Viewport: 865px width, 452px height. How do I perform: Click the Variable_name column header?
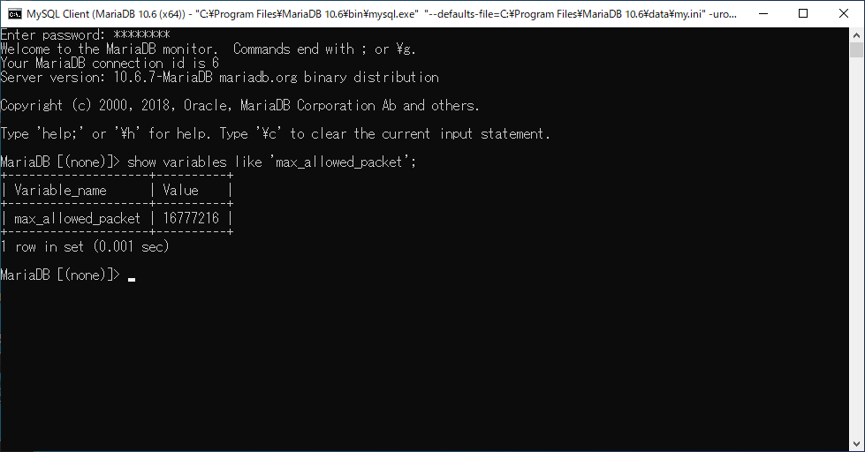tap(60, 191)
